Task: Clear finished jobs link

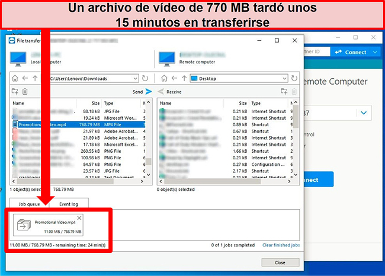Action: tap(281, 245)
